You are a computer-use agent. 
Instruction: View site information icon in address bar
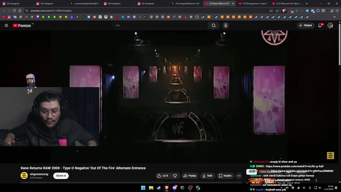point(27,11)
